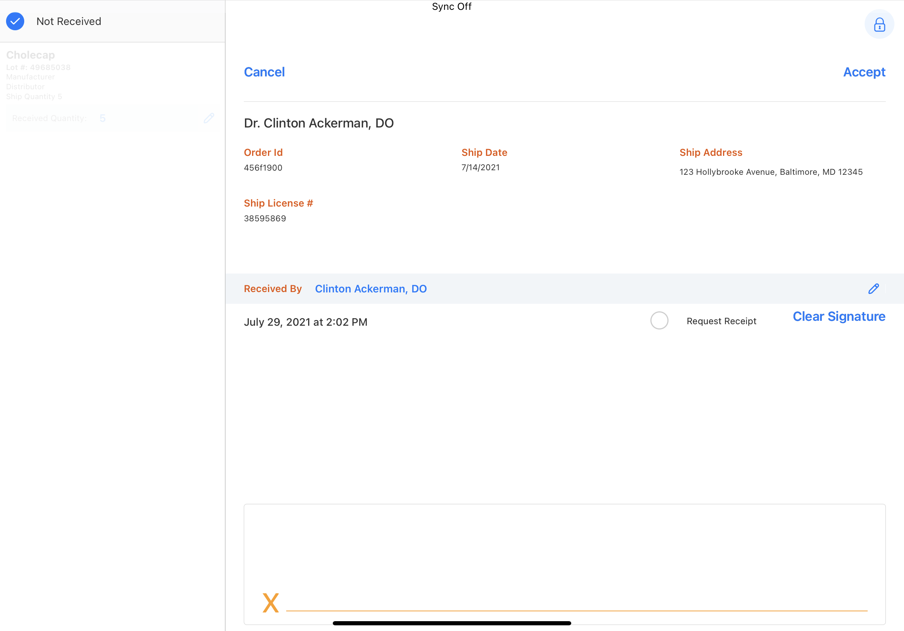Select the Cholecap item in list
904x631 pixels.
pos(31,55)
